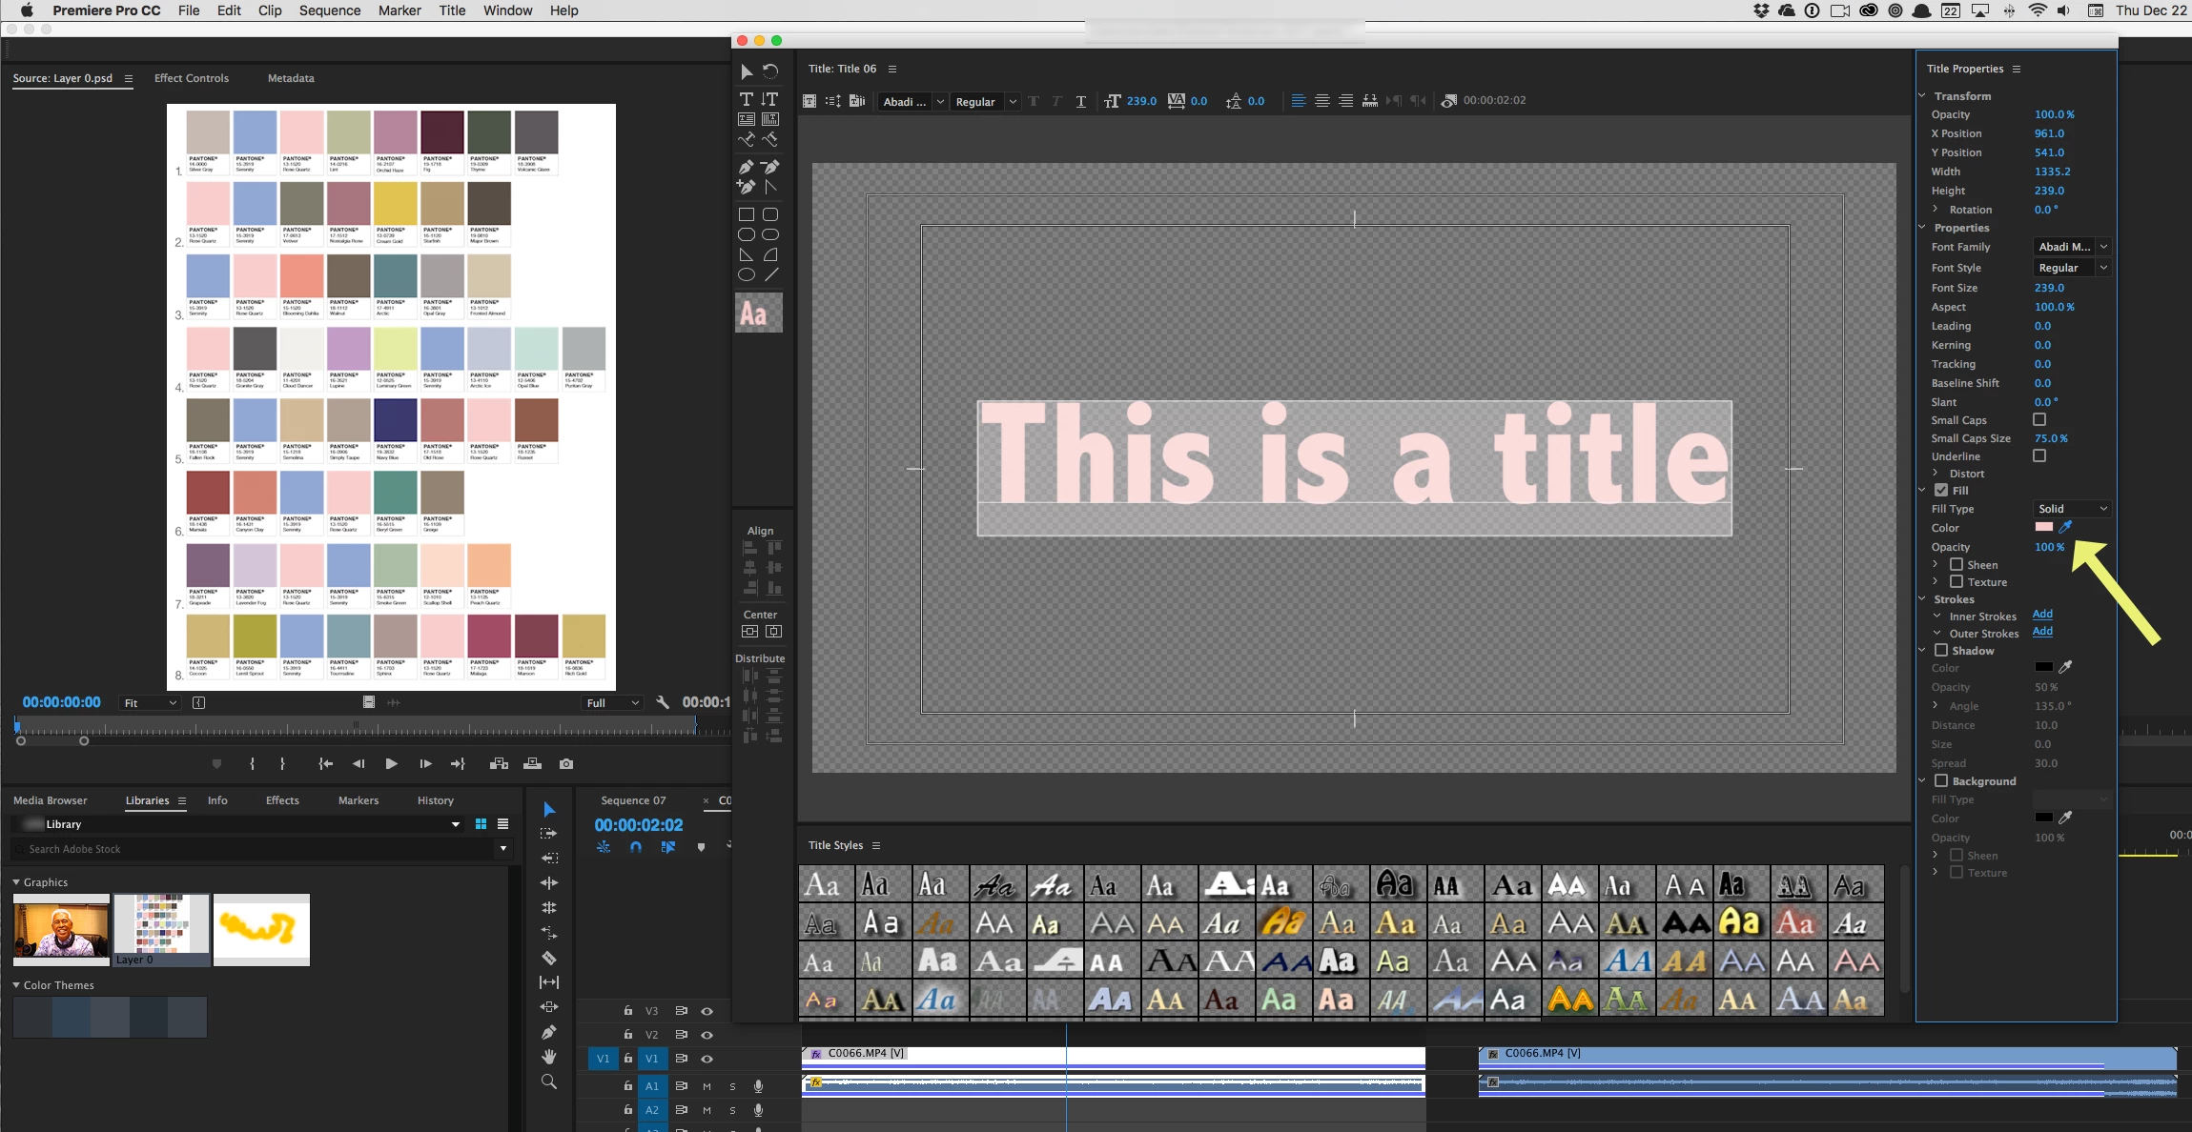Center-align the title text

pos(1321,101)
